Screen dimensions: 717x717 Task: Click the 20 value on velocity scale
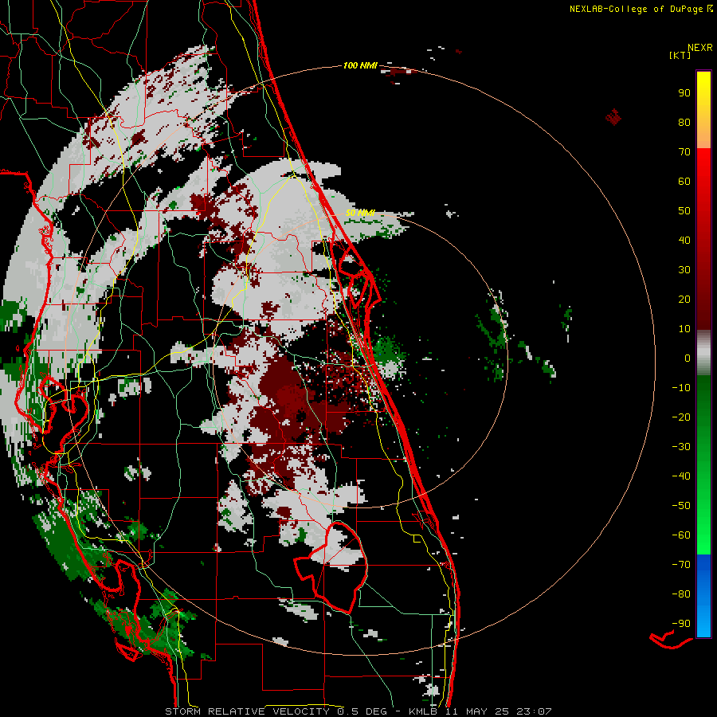click(684, 299)
